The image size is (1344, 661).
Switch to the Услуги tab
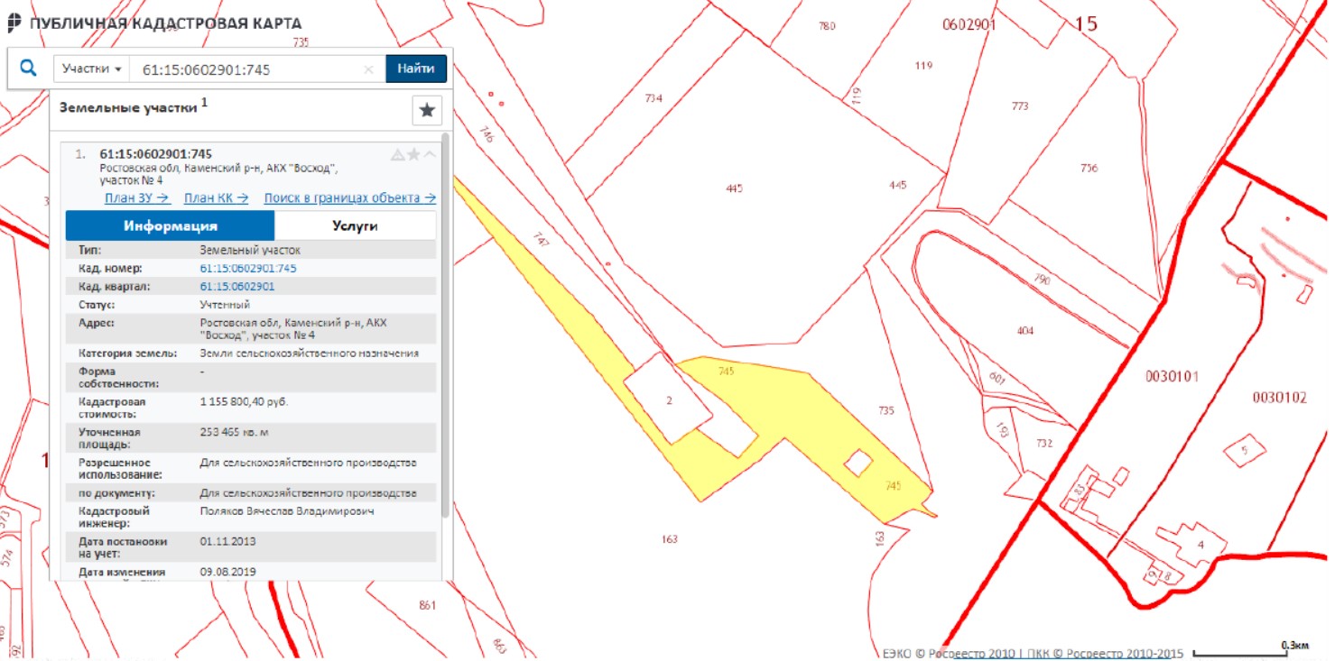[x=355, y=225]
